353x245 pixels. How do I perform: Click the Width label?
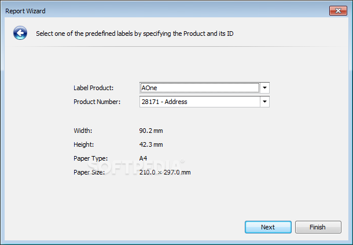coord(83,131)
